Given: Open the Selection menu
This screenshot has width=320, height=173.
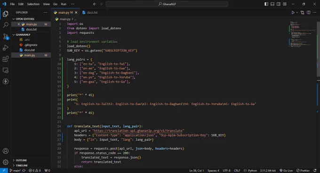Looking at the screenshot, I should point(33,4).
